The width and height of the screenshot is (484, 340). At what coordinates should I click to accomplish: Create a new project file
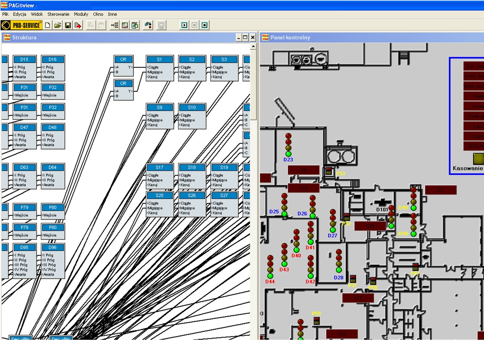pos(48,25)
